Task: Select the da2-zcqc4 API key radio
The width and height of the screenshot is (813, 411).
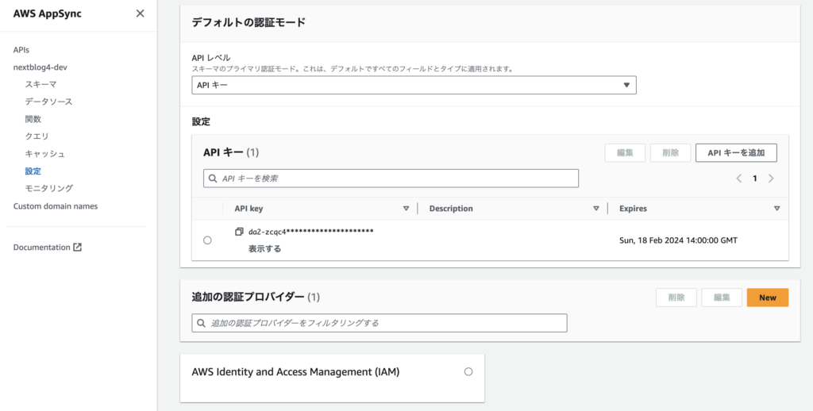Action: (x=207, y=240)
